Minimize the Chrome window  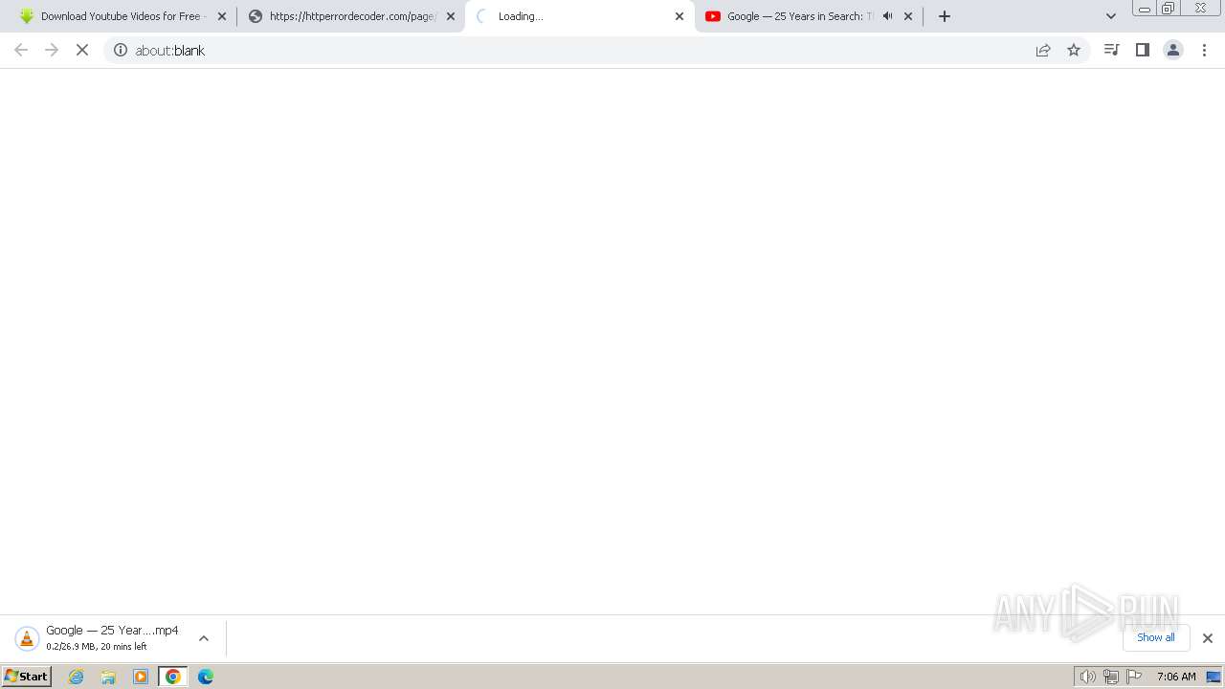point(1145,9)
